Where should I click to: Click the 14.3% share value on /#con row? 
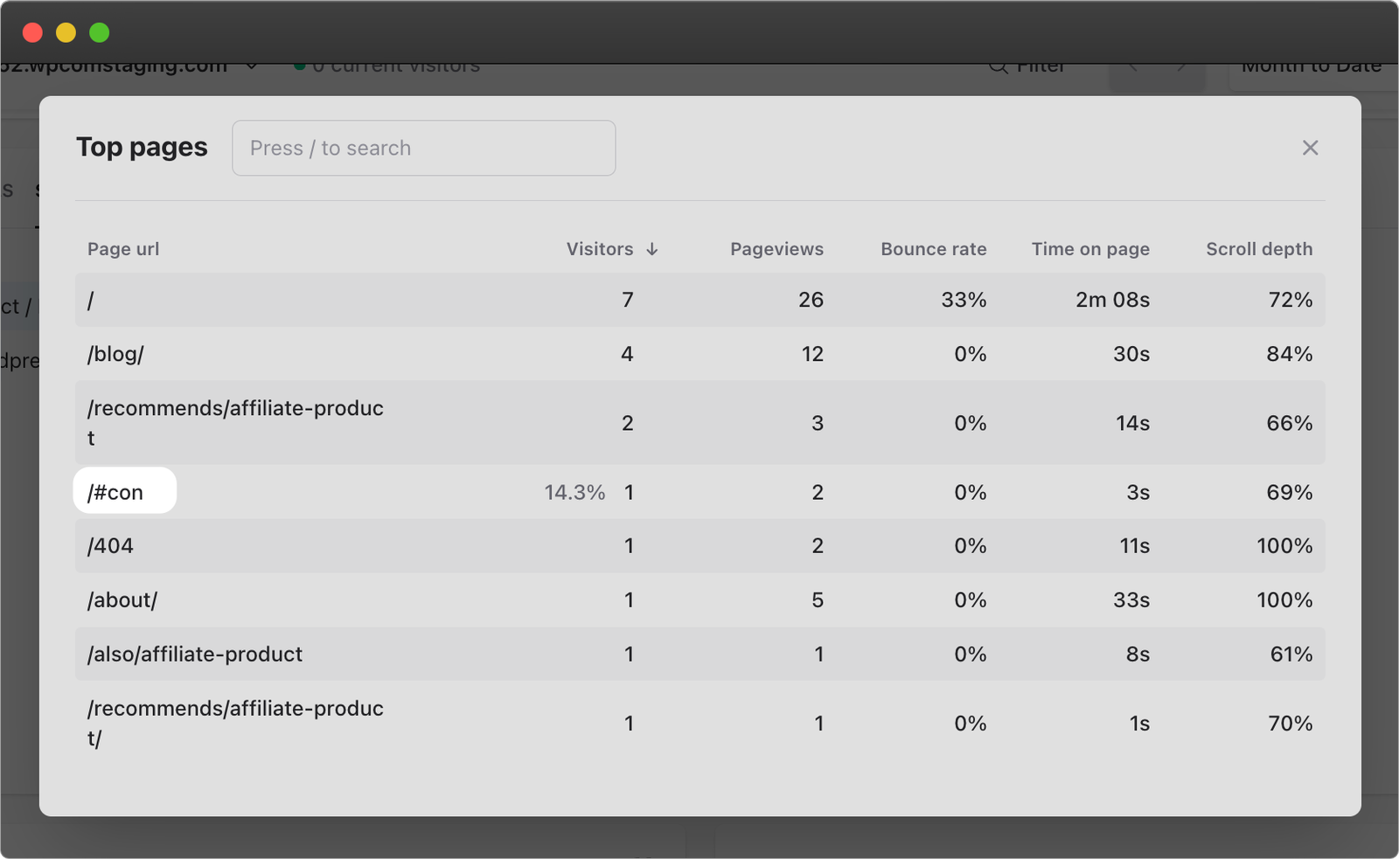tap(574, 492)
